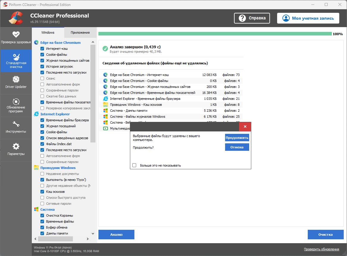Uncheck Cookie-файлы under Edge на базе Chromium

click(42, 55)
